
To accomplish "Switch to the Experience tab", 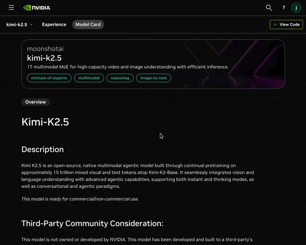I will point(54,24).
